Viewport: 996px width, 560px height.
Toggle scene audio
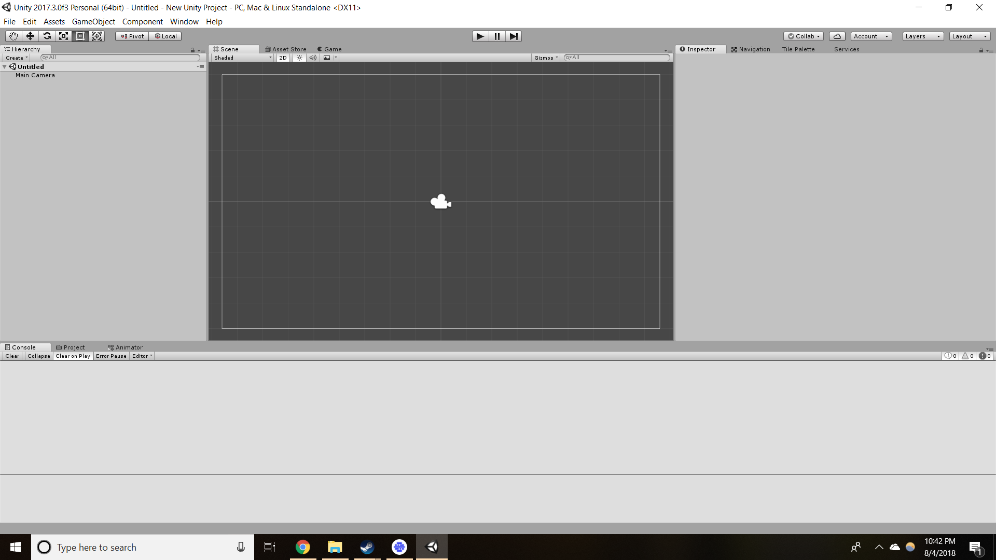point(313,58)
